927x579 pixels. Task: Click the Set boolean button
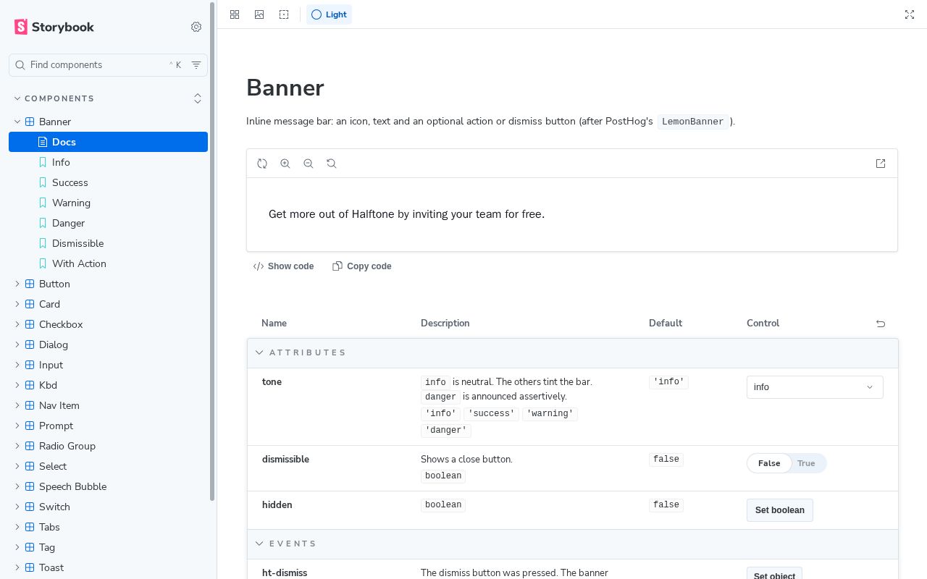click(780, 510)
